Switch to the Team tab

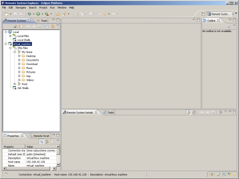(42, 21)
